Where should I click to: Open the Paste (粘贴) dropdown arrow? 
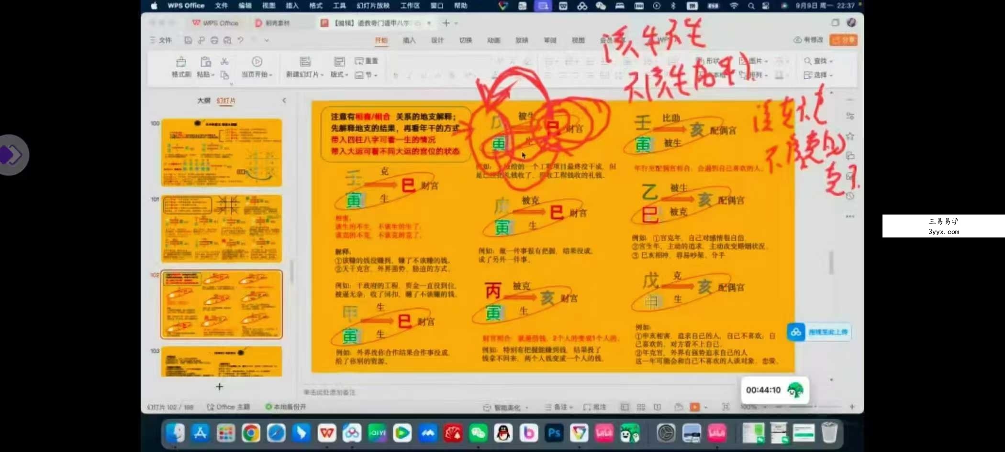point(213,75)
